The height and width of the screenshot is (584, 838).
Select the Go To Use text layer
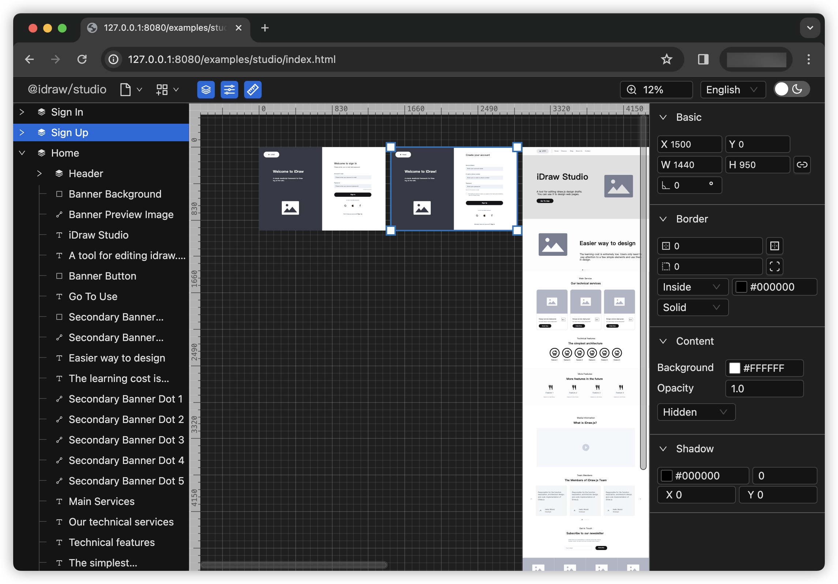click(x=93, y=296)
